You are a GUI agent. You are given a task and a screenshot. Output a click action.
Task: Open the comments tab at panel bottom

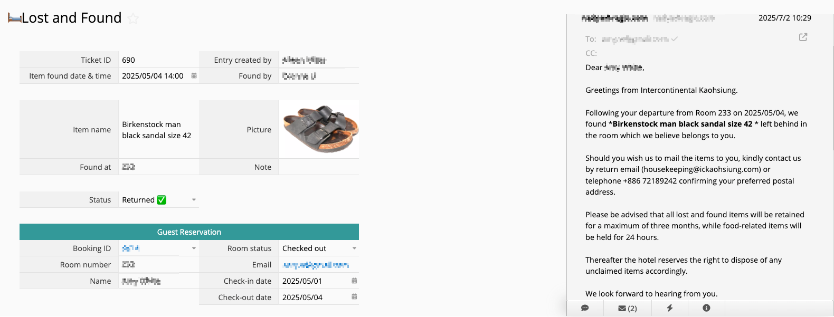point(585,308)
